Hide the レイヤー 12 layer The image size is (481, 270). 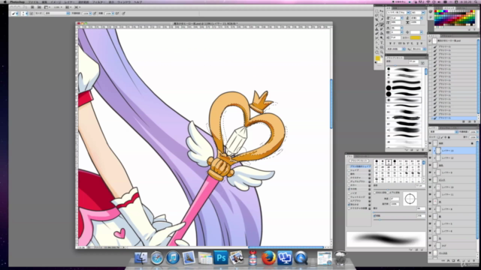(x=430, y=157)
